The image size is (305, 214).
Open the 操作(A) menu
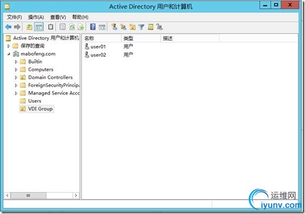36,17
